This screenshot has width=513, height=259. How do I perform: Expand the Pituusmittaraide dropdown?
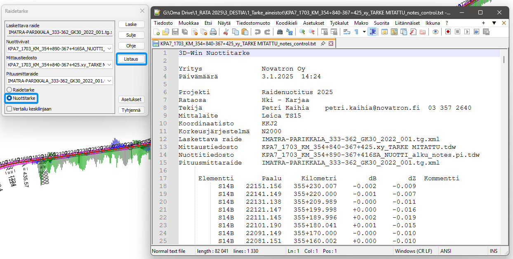point(109,81)
